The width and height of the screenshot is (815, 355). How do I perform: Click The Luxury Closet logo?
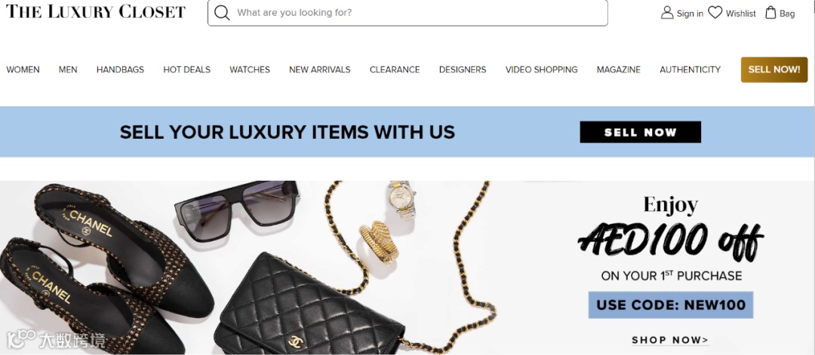pos(96,11)
